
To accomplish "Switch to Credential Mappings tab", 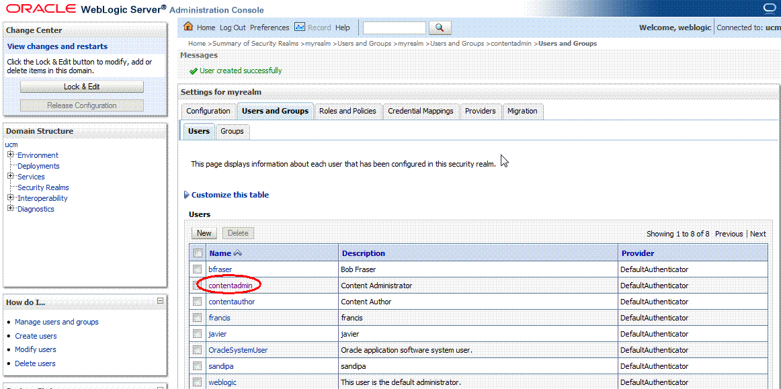I will 421,111.
